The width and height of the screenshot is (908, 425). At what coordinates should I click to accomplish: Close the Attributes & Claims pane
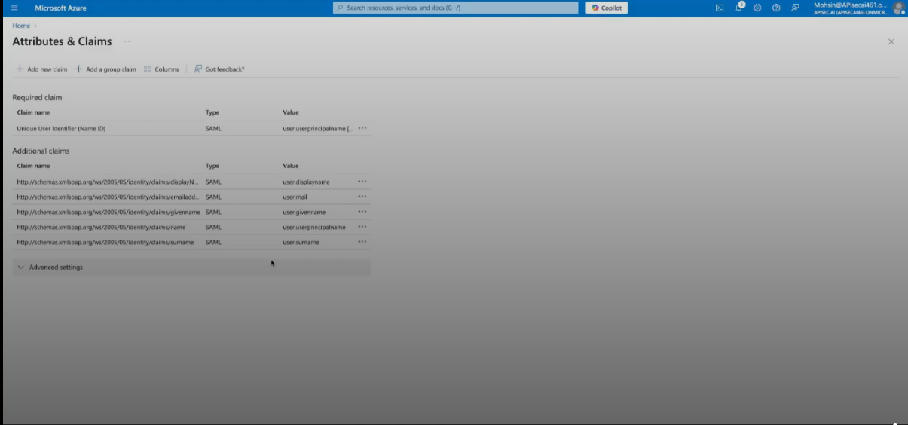click(891, 41)
